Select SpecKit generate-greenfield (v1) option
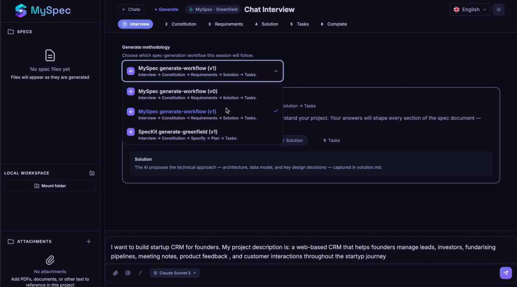This screenshot has width=517, height=287. pyautogui.click(x=202, y=134)
